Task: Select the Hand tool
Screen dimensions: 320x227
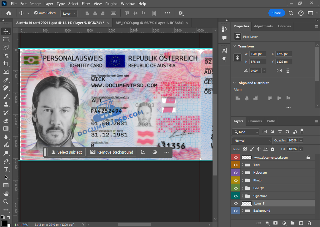Action: 6,194
